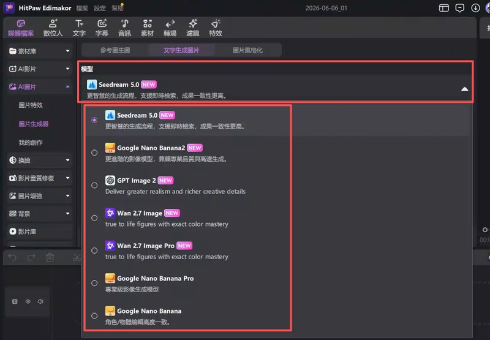The width and height of the screenshot is (490, 340).
Task: Open the 特效 effects tool
Action: 216,28
